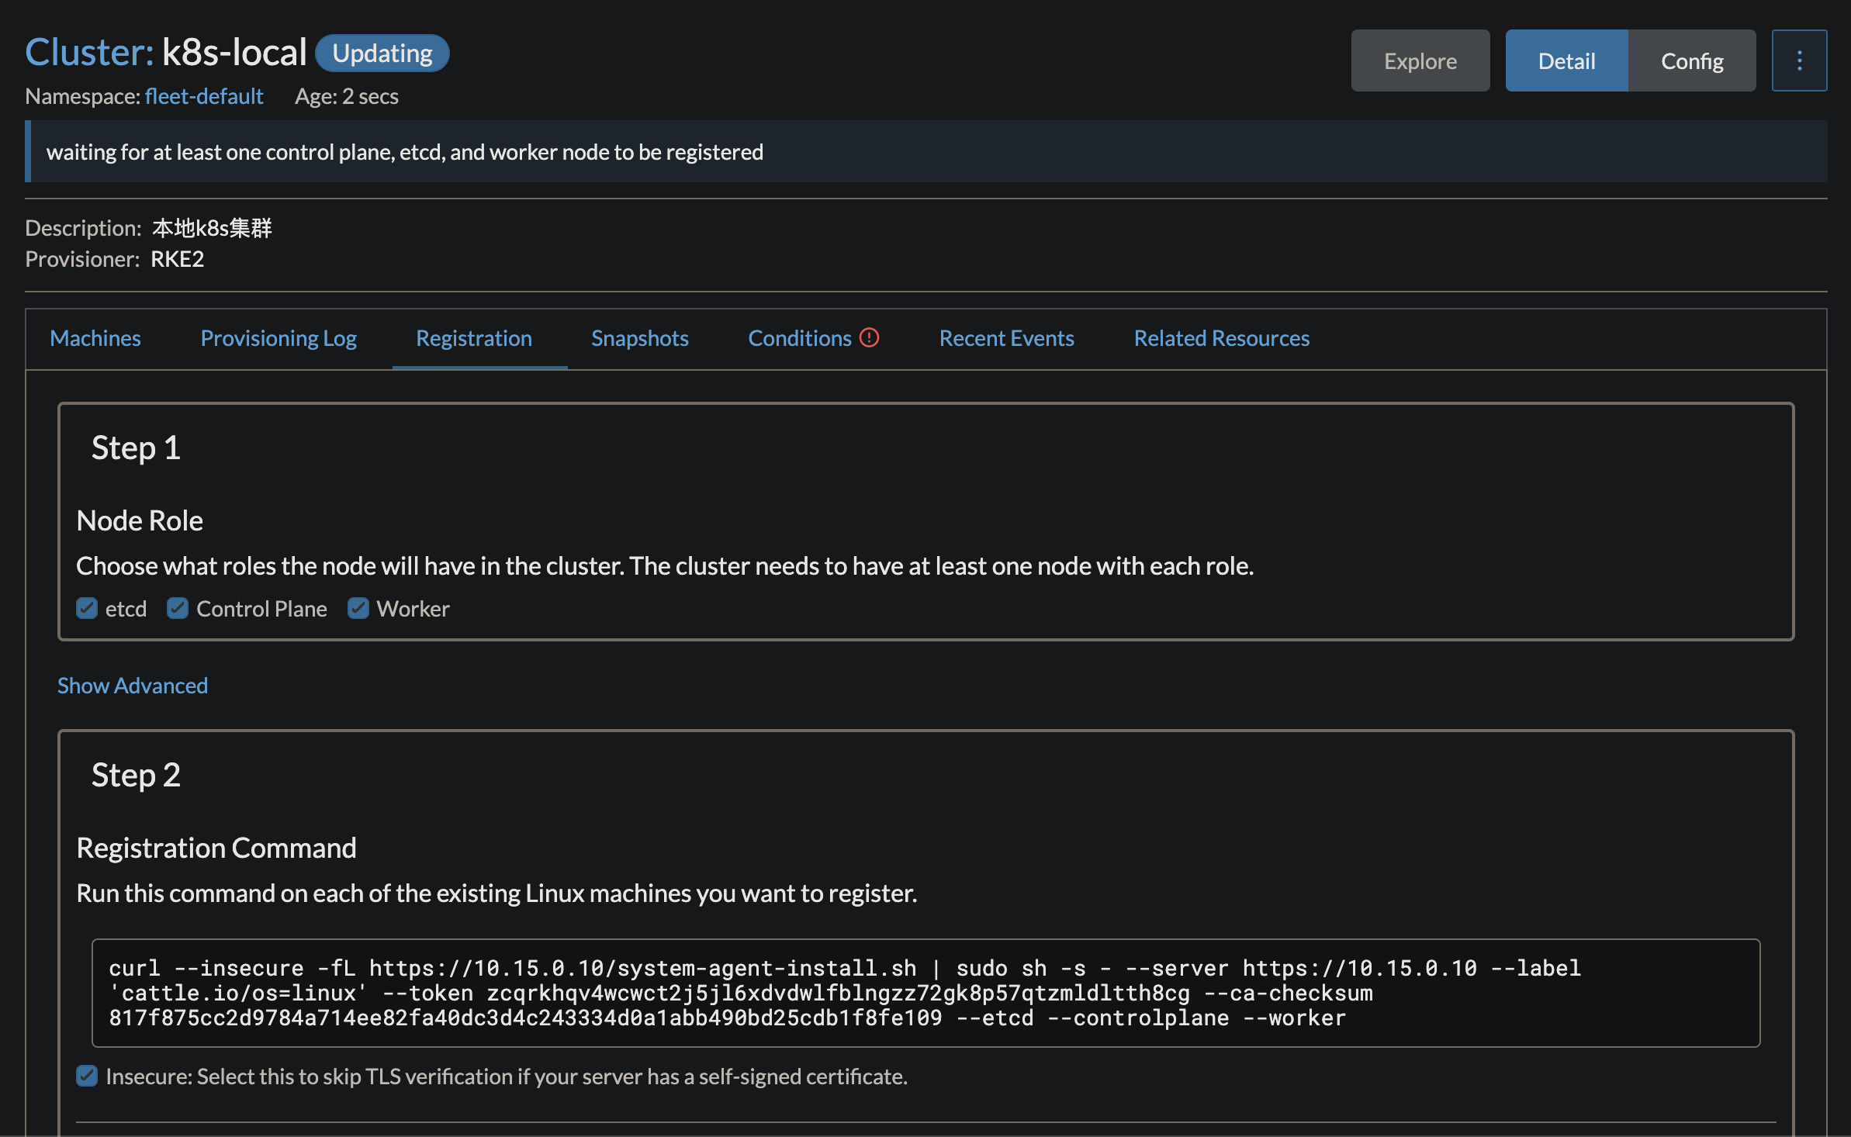Click the Registration Command heading
1851x1137 pixels.
216,848
